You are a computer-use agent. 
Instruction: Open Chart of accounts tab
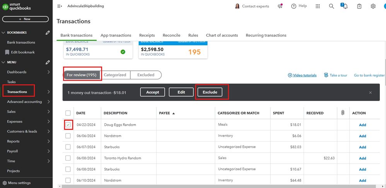[222, 35]
